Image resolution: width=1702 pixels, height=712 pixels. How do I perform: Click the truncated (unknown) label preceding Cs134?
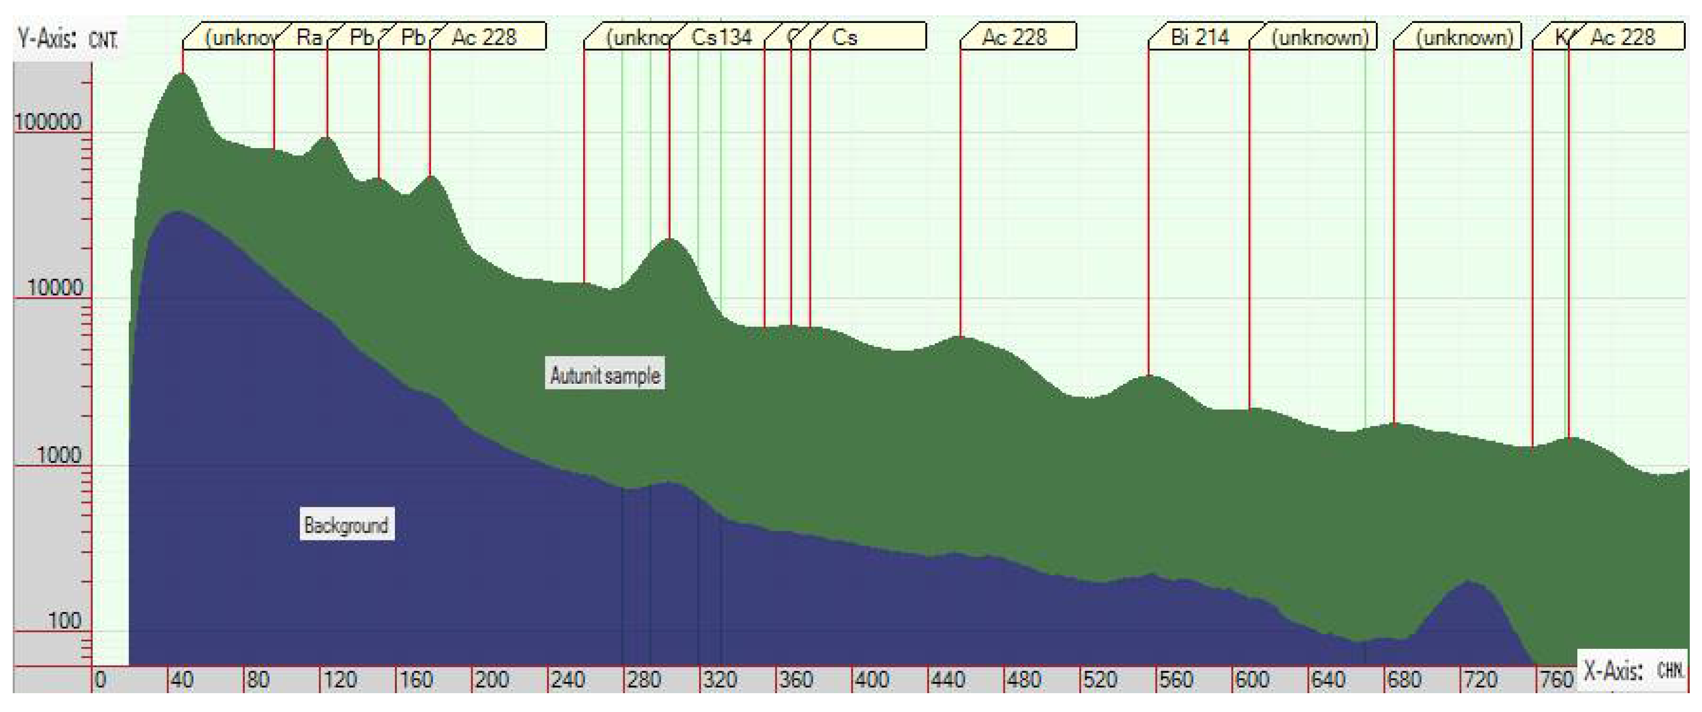point(638,36)
